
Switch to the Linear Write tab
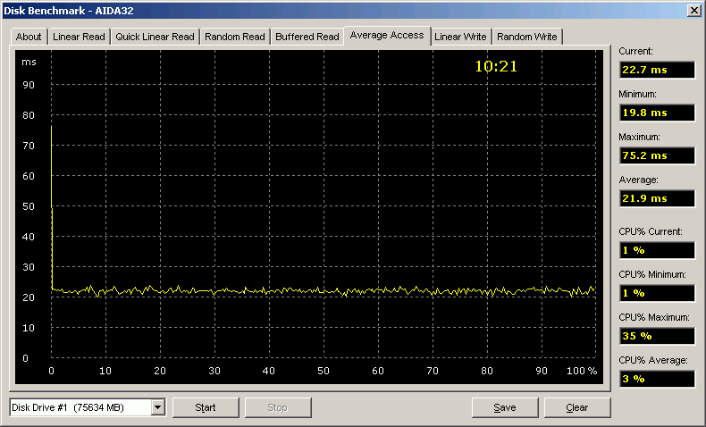(460, 37)
